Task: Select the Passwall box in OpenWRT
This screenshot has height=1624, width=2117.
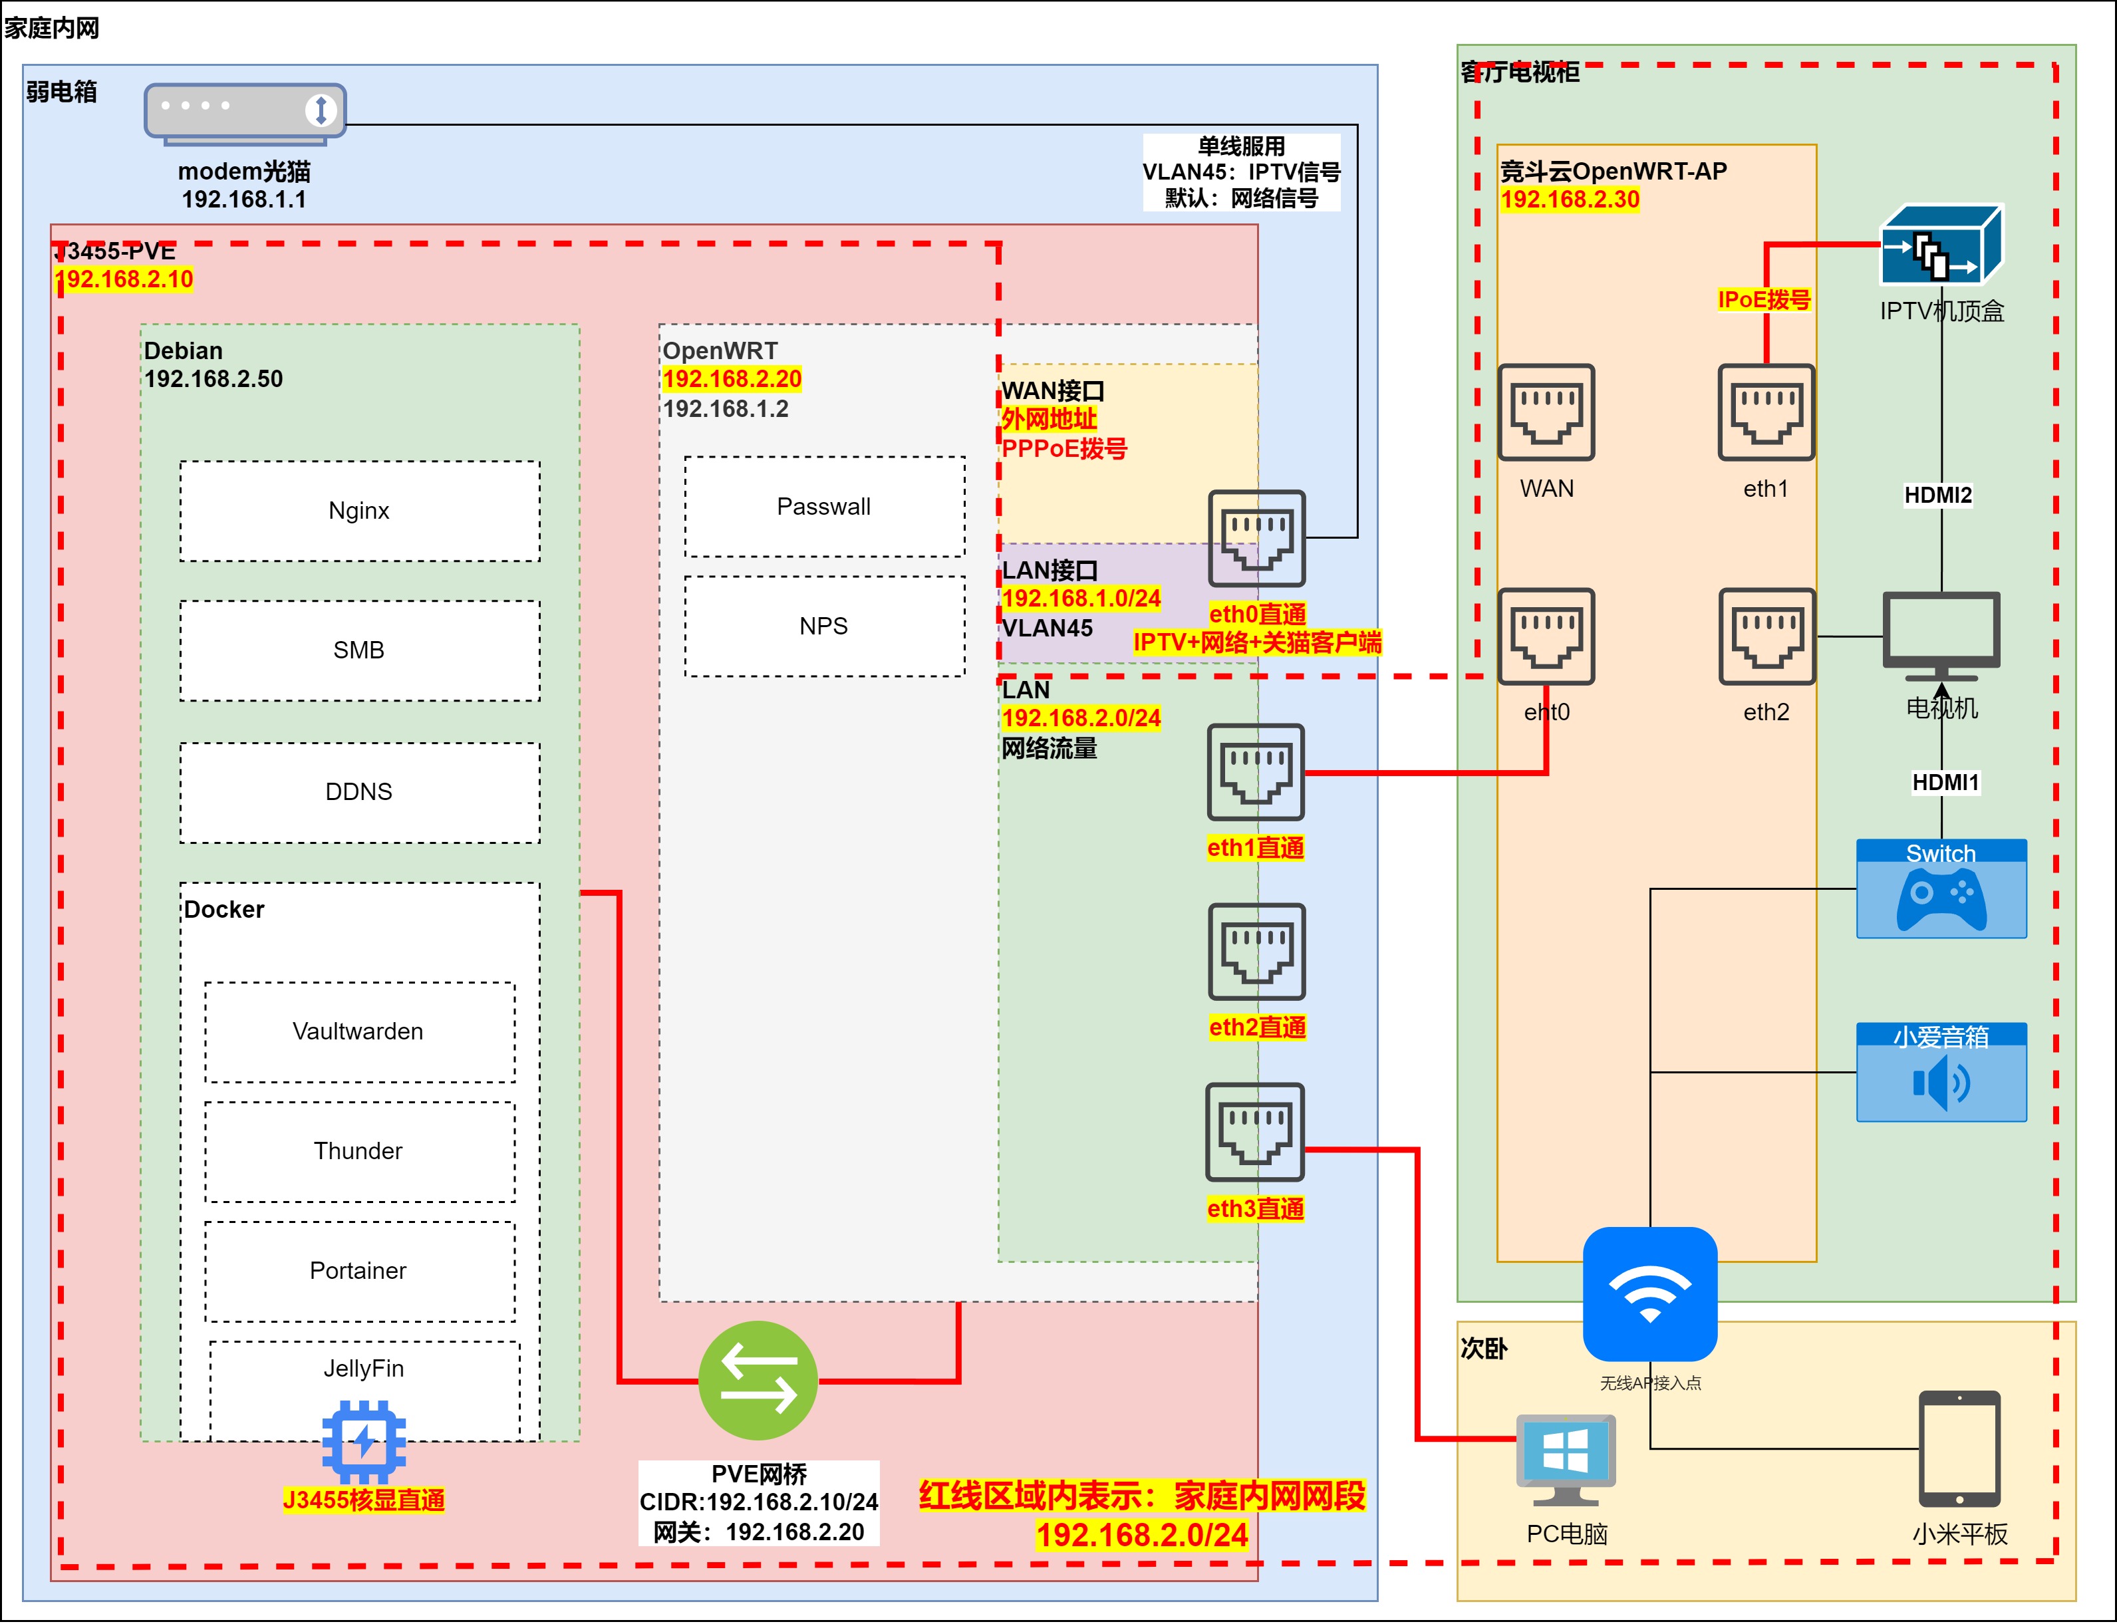Action: (x=823, y=507)
